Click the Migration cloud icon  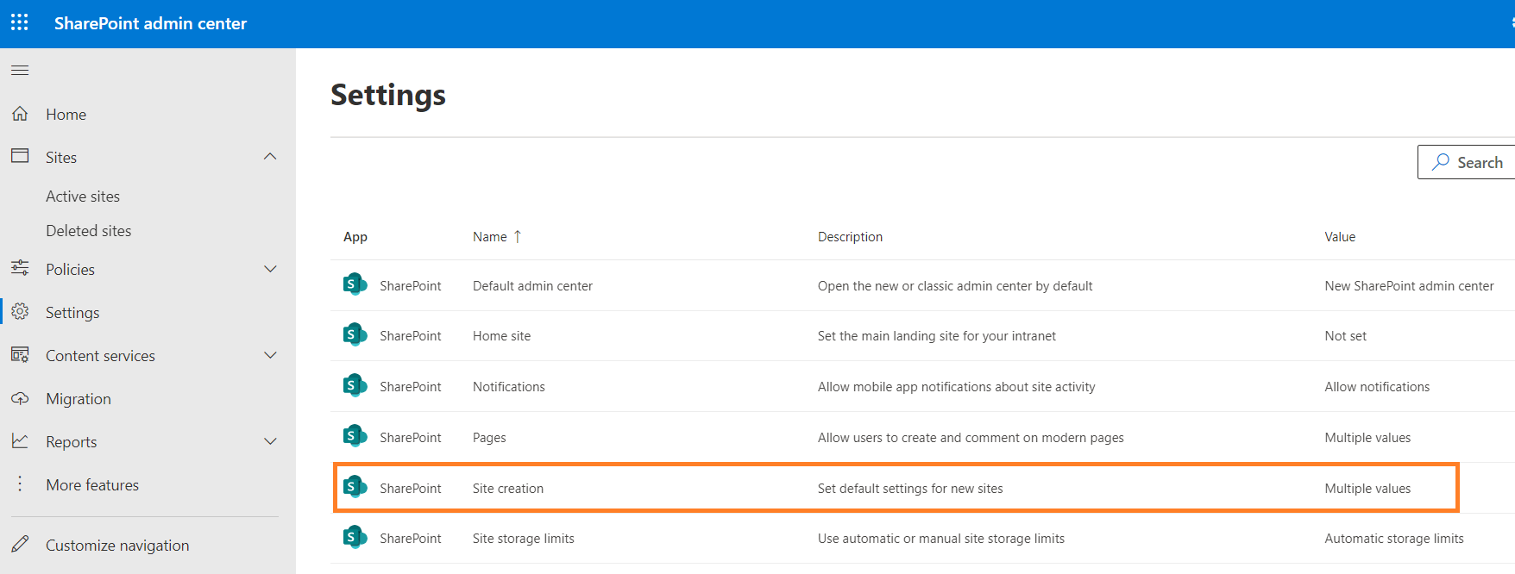tap(20, 398)
